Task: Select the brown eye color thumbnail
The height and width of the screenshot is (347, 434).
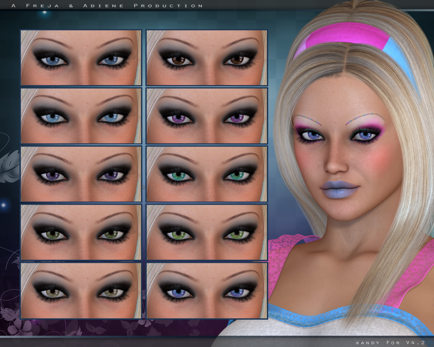Action: 207,58
